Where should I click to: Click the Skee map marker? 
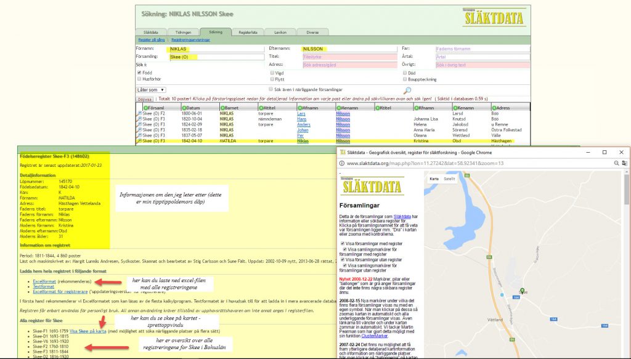pyautogui.click(x=523, y=291)
